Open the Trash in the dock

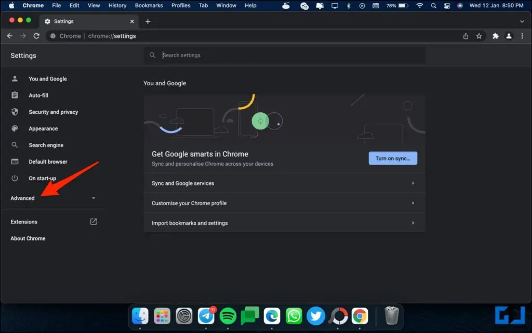pyautogui.click(x=391, y=315)
